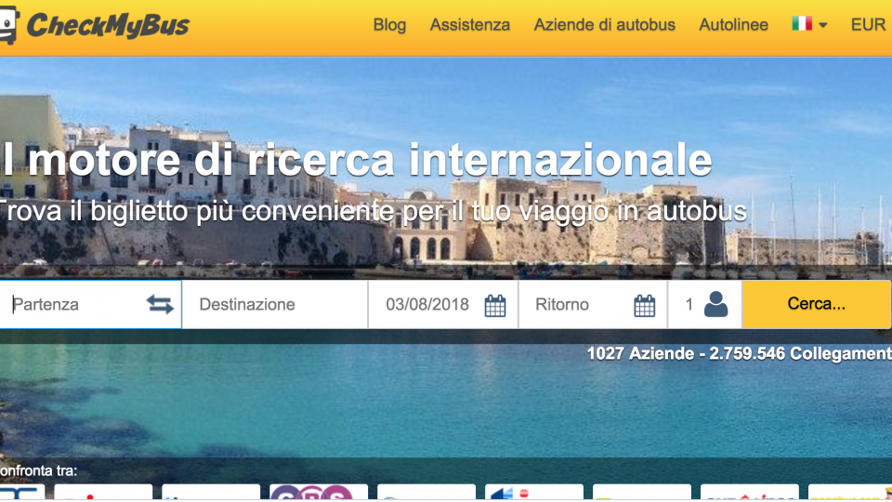Viewport: 892px width, 502px height.
Task: Select the Eurolines company logo tile
Action: (x=749, y=493)
